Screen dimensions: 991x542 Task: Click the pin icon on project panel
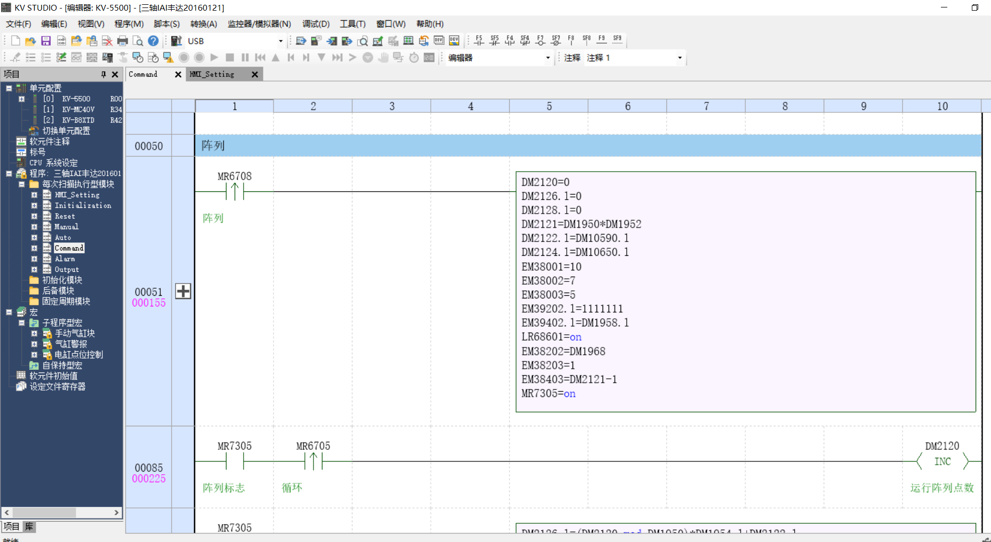(x=103, y=75)
